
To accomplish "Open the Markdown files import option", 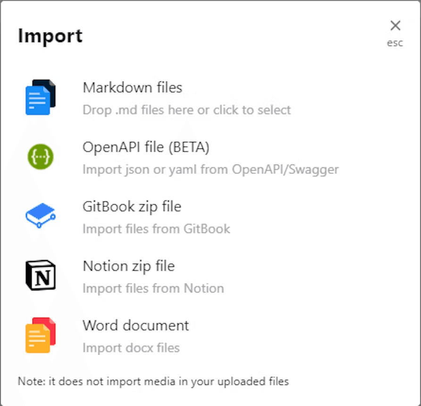I will click(x=133, y=87).
